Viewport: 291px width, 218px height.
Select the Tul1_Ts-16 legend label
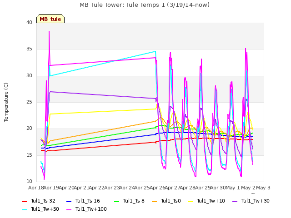click(x=88, y=201)
